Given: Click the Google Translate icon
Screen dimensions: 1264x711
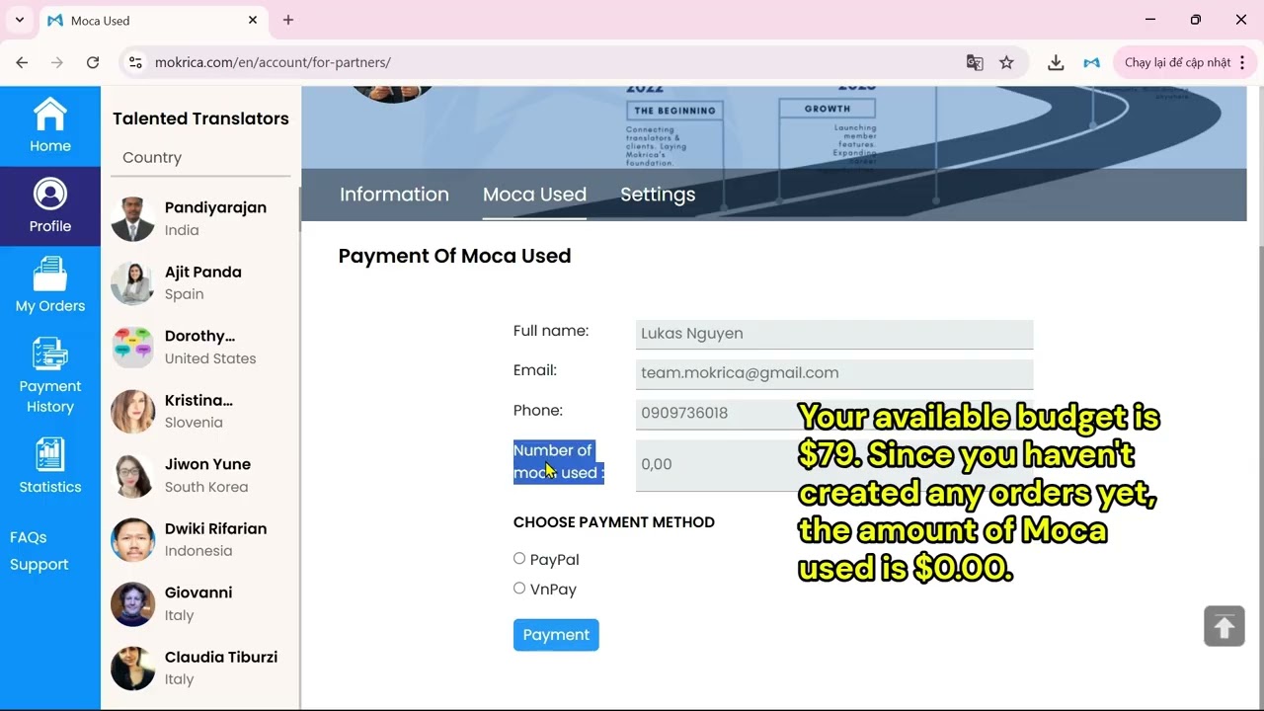Looking at the screenshot, I should coord(975,62).
